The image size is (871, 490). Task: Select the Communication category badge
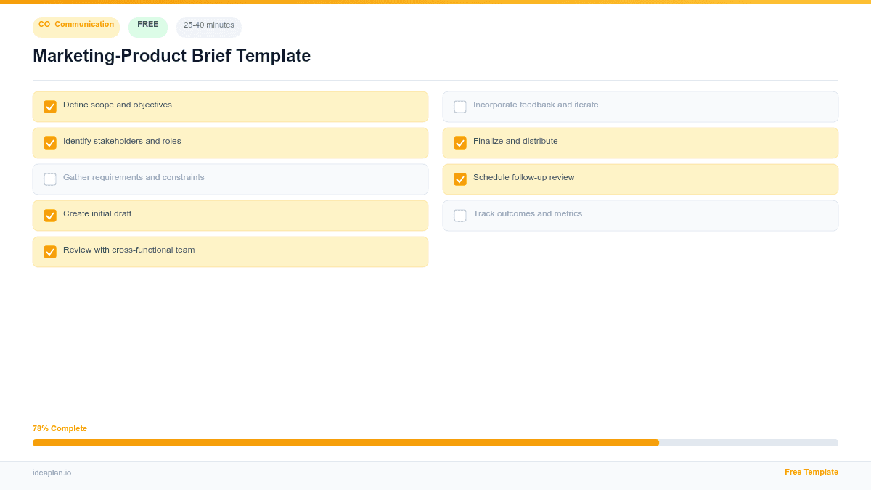click(x=75, y=27)
